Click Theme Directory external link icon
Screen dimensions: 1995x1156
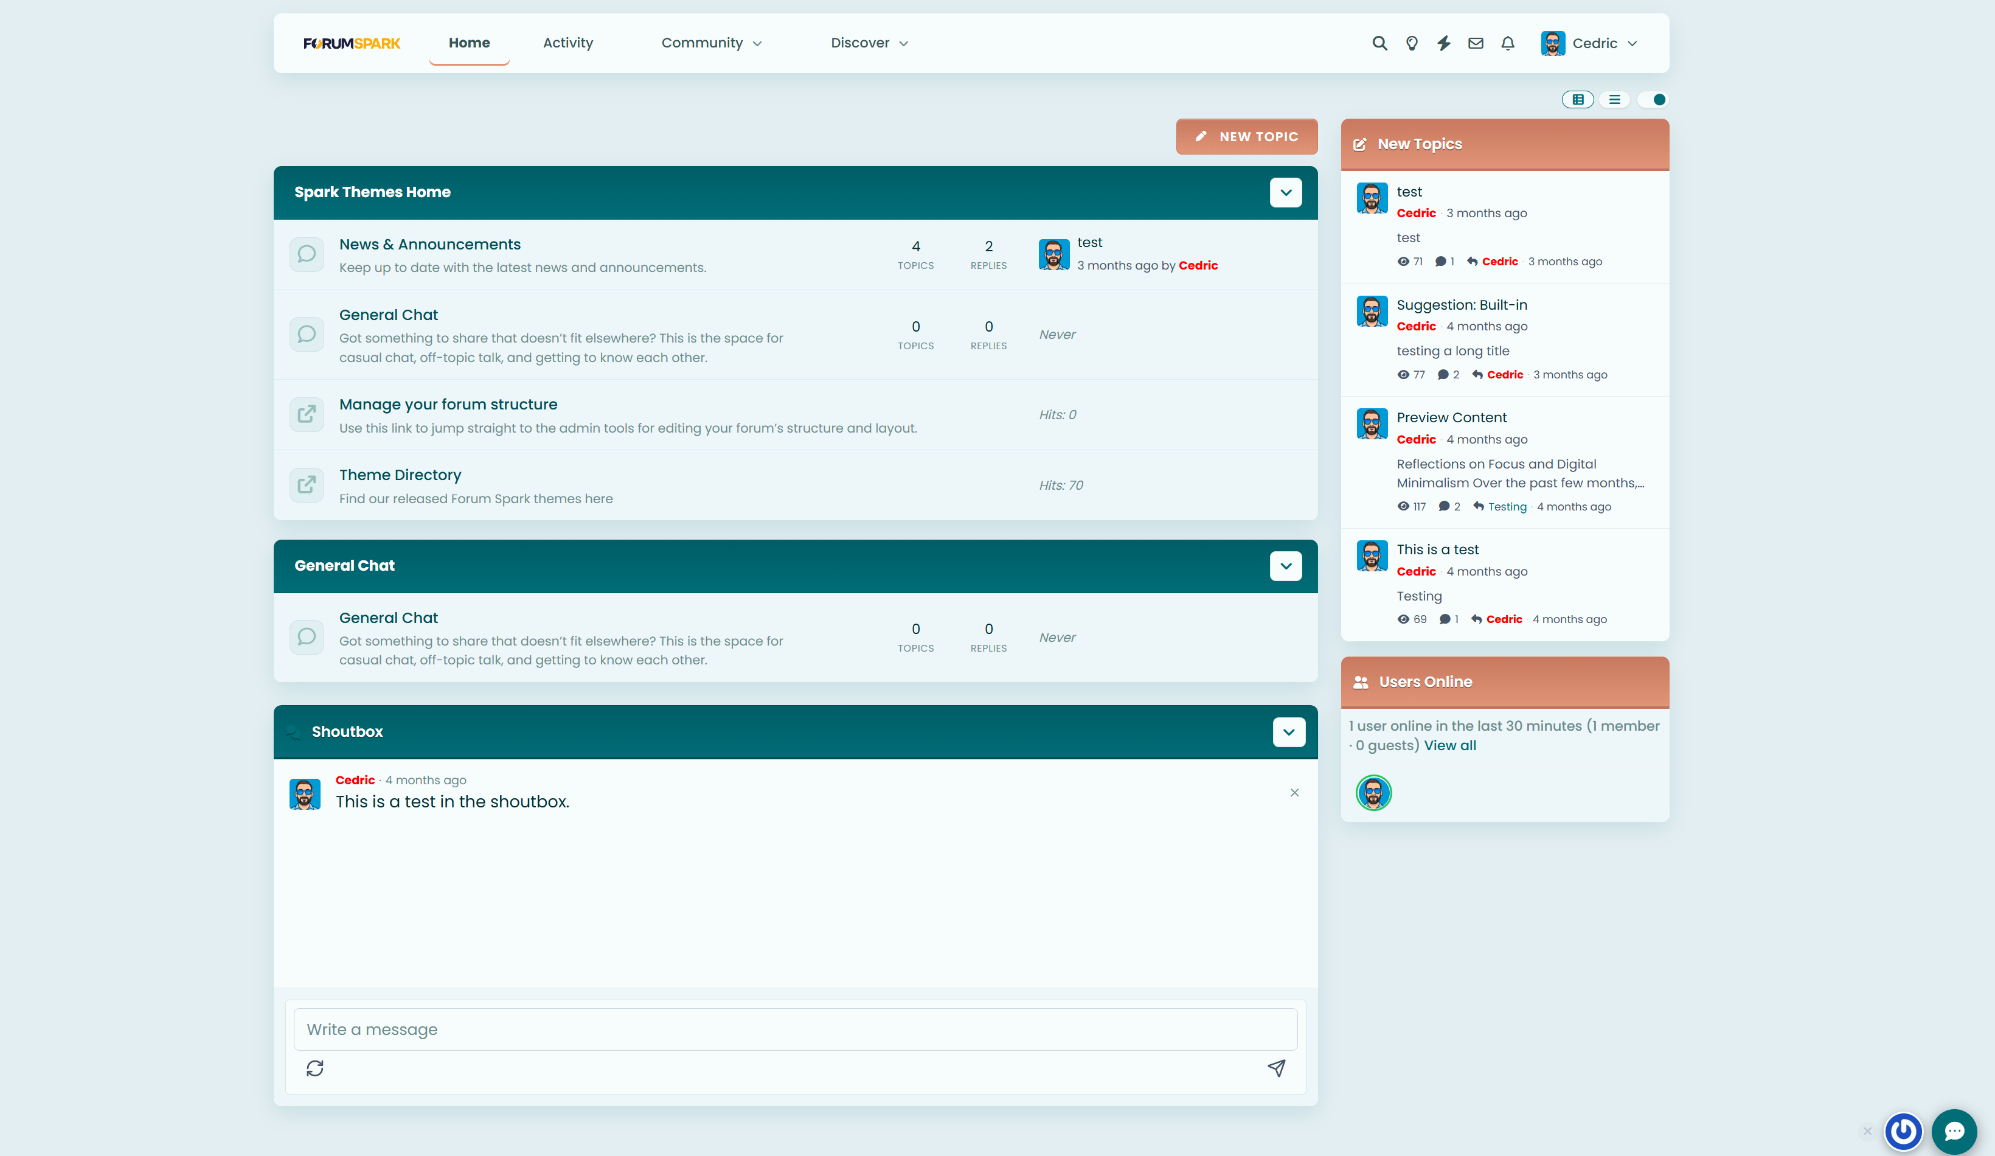[307, 484]
